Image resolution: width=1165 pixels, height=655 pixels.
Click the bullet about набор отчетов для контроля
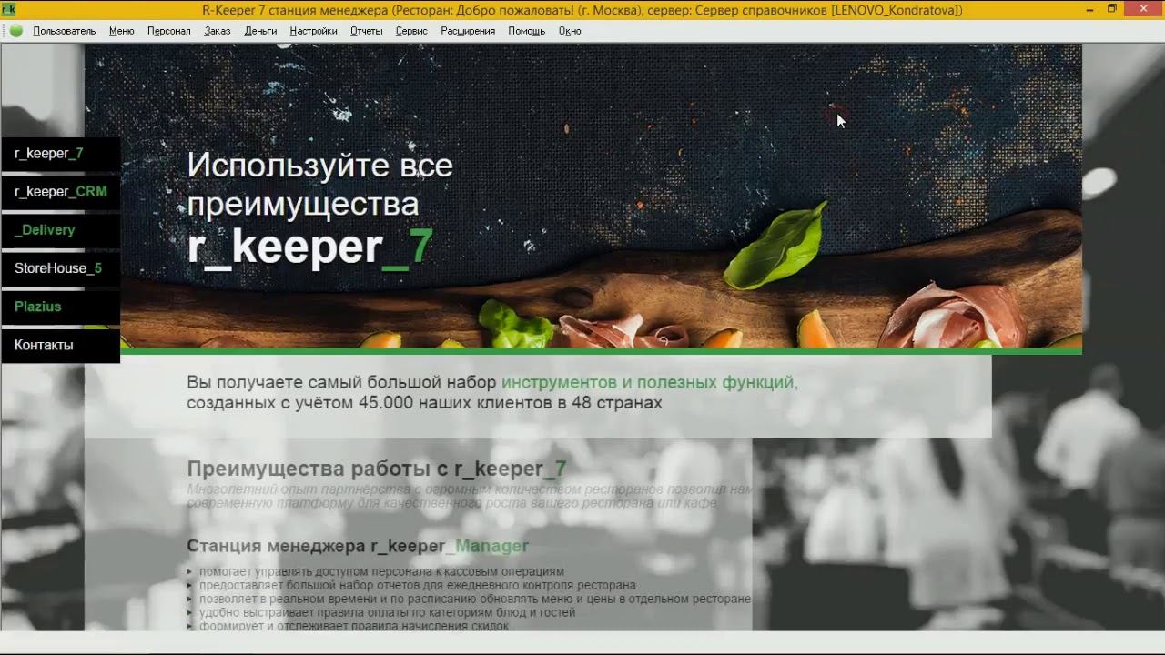[417, 585]
